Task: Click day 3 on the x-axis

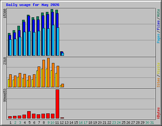Action: (x=20, y=123)
